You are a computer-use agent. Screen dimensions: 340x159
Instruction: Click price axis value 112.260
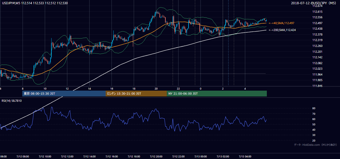coord(317,46)
